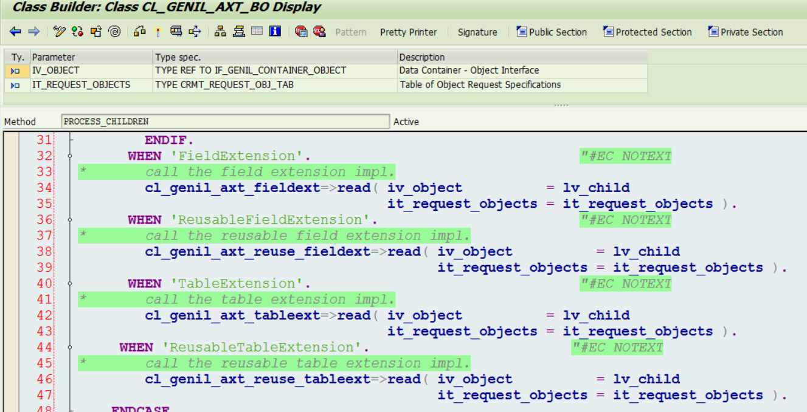This screenshot has height=412, width=807.
Task: Click the cl_genil_axt_reuse_tableext class name
Action: pos(257,379)
